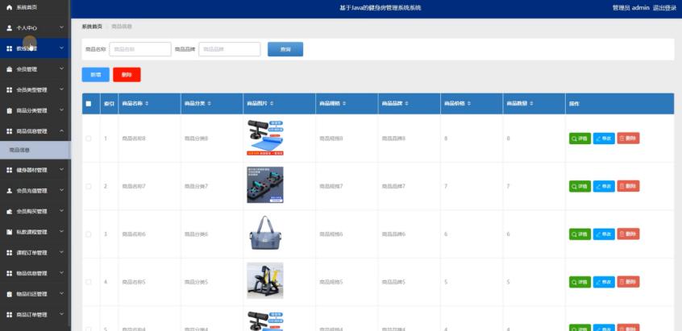
Task: Click 修改 for row 商品名称8
Action: 604,139
